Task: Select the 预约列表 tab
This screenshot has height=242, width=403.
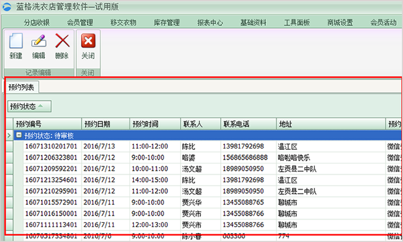Action: (21, 87)
